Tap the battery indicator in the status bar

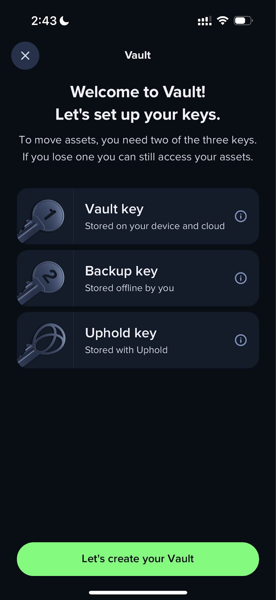pos(243,21)
